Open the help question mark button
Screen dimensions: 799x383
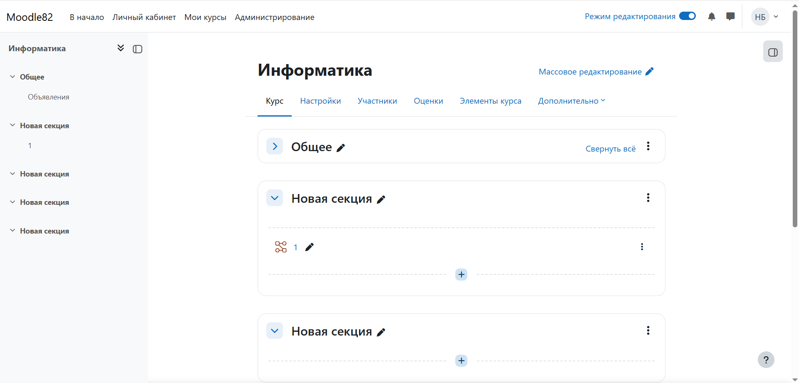[x=766, y=360]
